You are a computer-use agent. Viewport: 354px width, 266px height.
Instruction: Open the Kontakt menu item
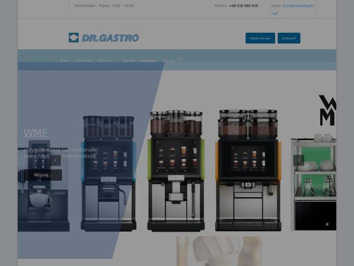click(x=149, y=60)
